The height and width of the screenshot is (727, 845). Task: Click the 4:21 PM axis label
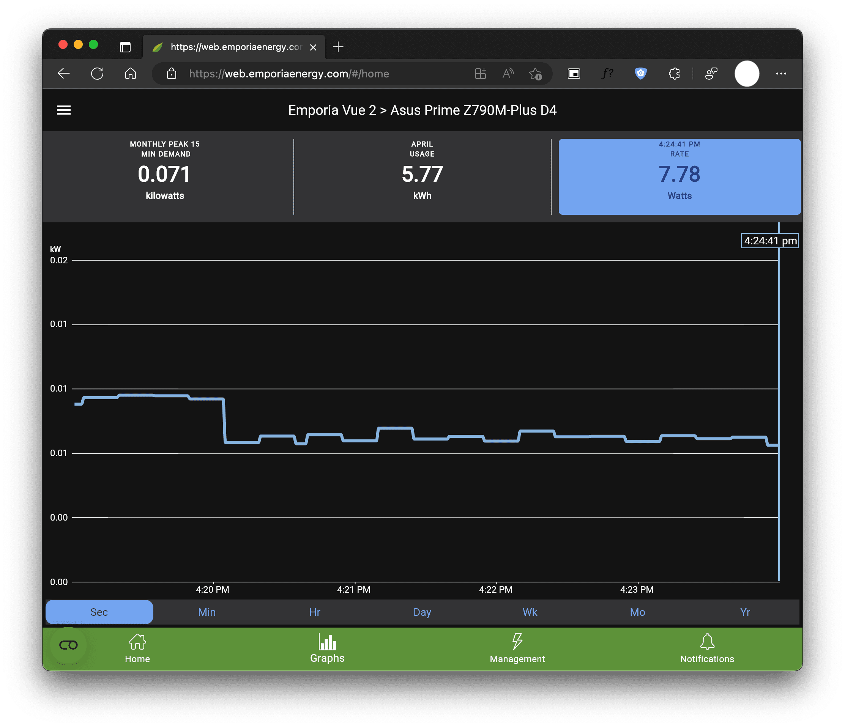(353, 590)
